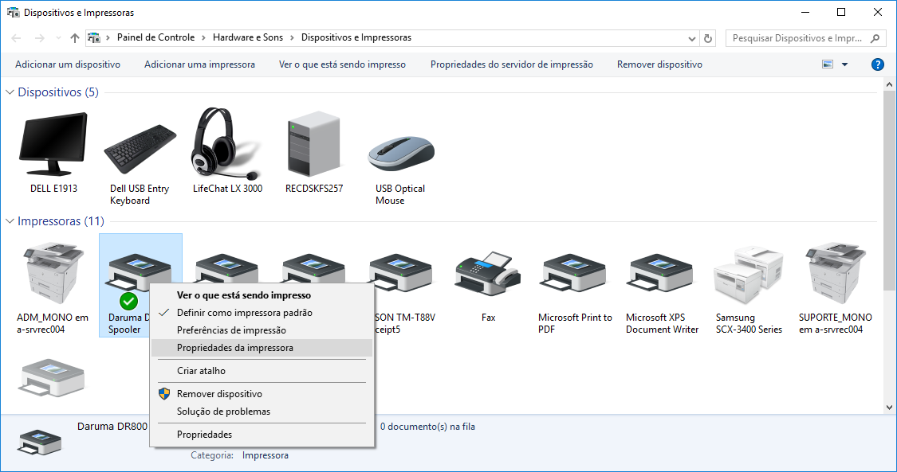
Task: Go up one folder level arrow
Action: [75, 38]
